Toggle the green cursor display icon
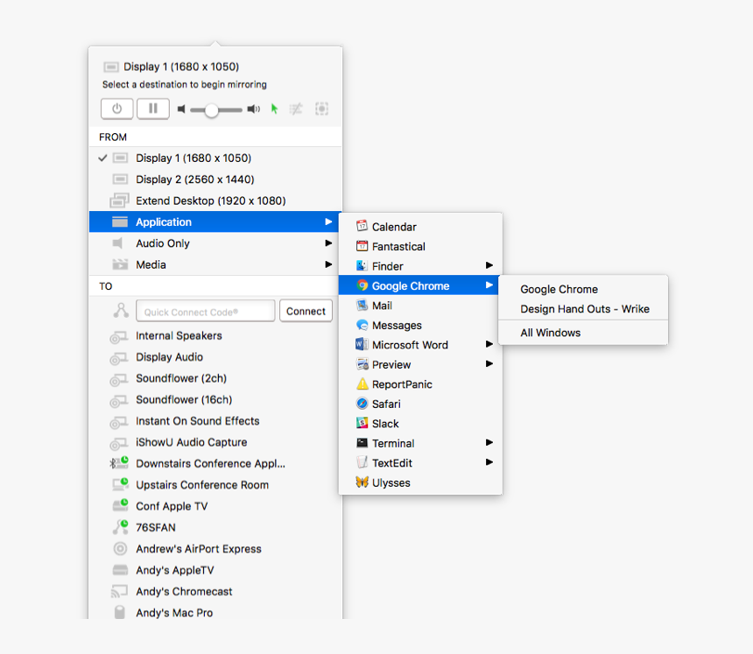Viewport: 753px width, 654px height. (274, 109)
